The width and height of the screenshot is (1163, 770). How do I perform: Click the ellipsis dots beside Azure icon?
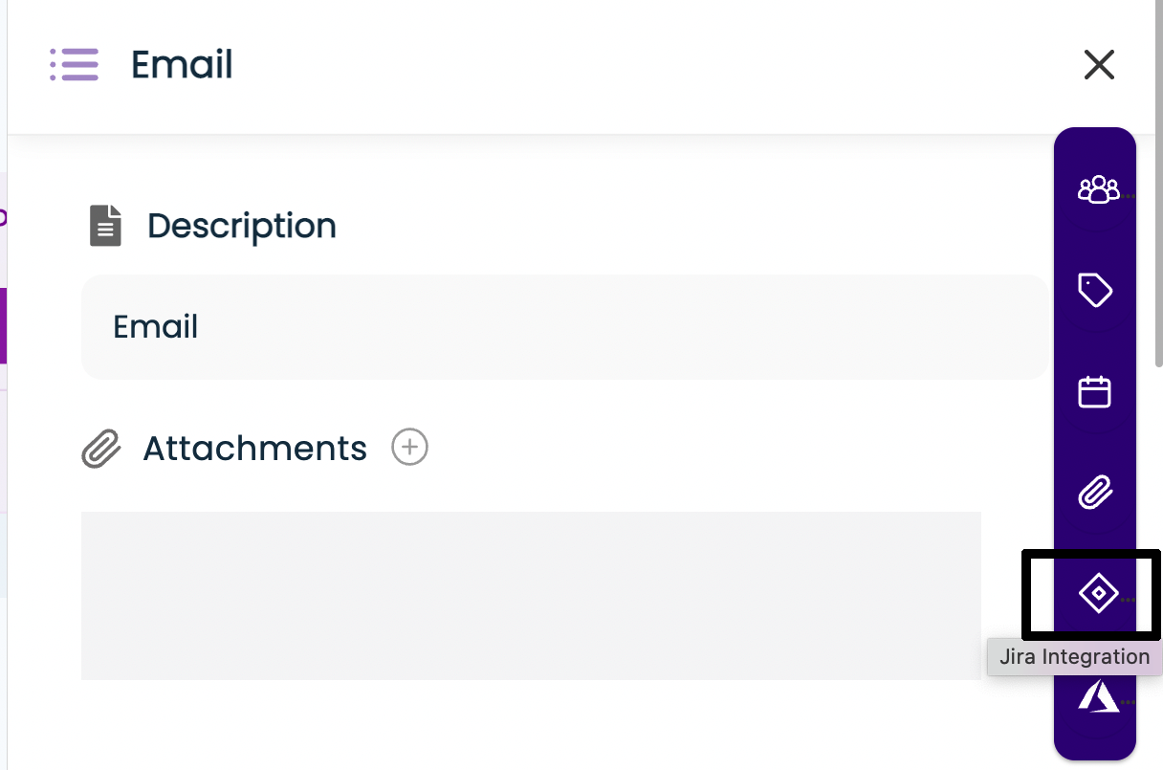click(x=1130, y=702)
